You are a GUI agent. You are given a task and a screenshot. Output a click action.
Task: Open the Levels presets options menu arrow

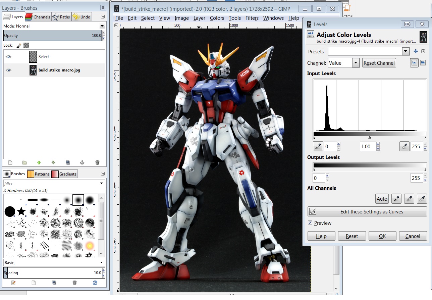tap(423, 51)
